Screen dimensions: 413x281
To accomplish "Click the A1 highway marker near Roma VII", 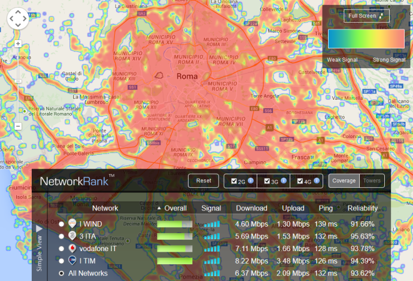I will coord(269,127).
